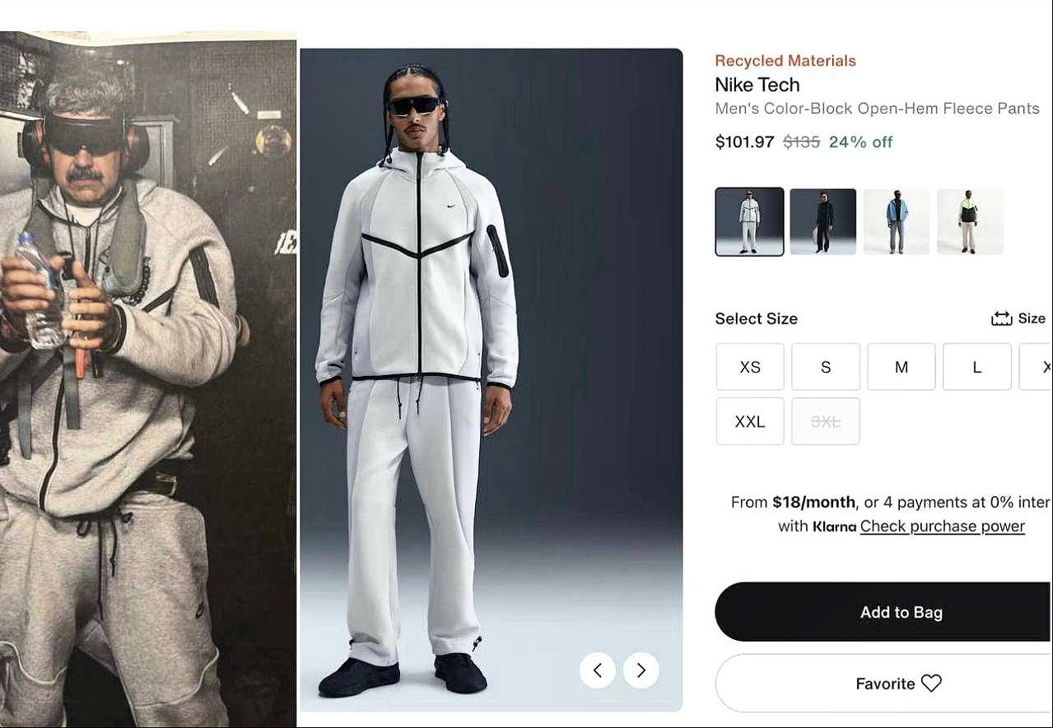
Task: Click the Nike Tech product title
Action: [757, 85]
